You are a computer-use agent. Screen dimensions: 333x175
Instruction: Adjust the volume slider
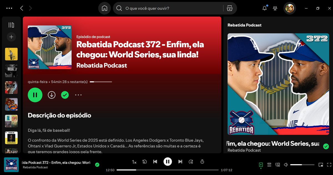[302, 165]
